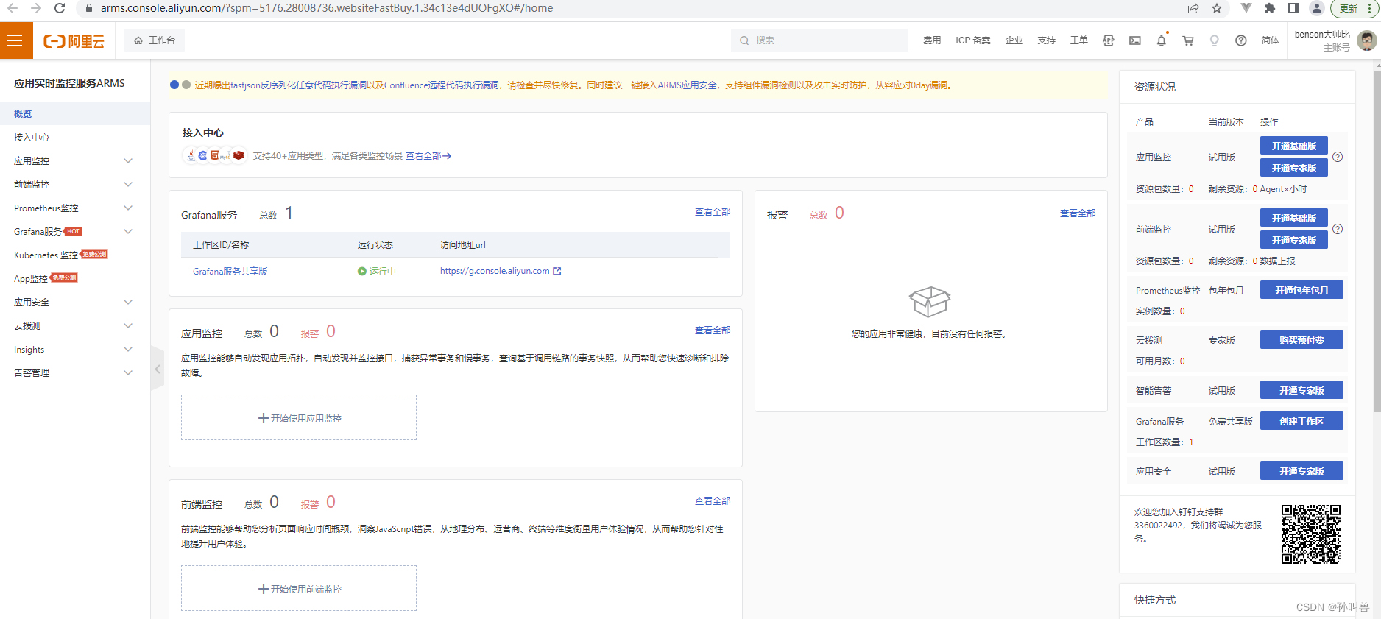Open the 支持 header menu
1381x619 pixels.
[1046, 40]
